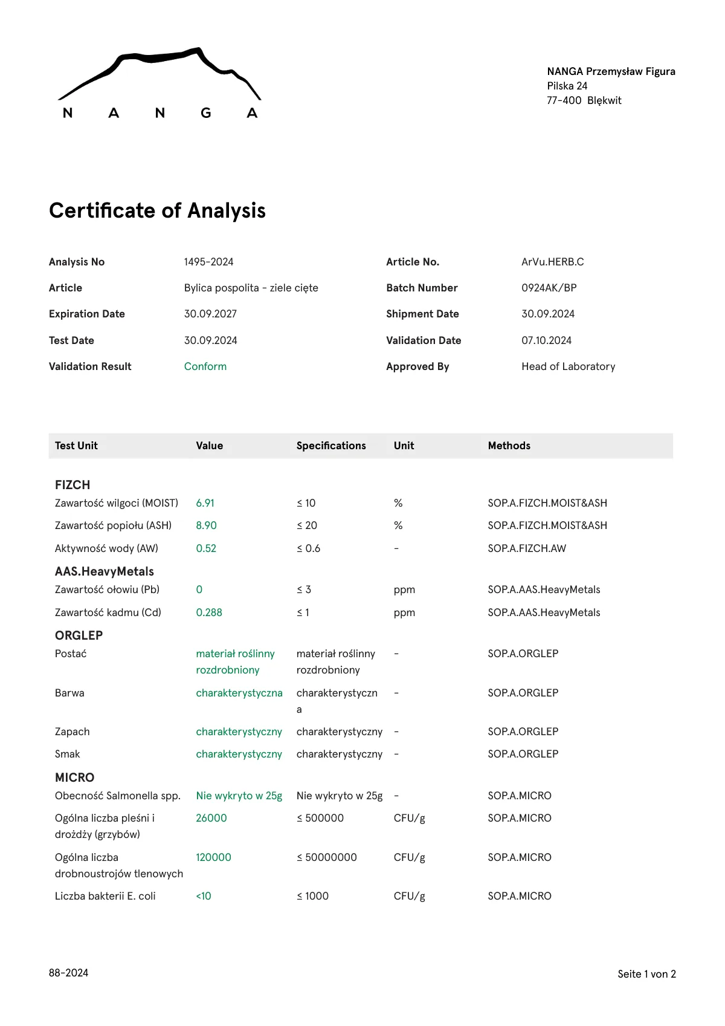Click the Test Date value
The width and height of the screenshot is (725, 1026).
coord(210,340)
